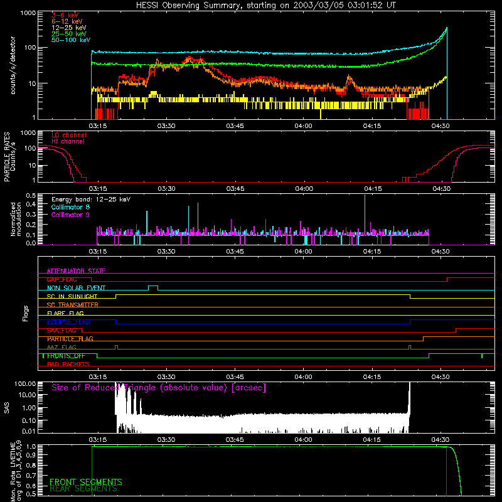Image resolution: width=502 pixels, height=502 pixels.
Task: Select the Collimator 9 legend label
Action: coord(70,215)
